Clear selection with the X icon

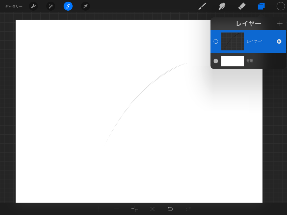coord(152,209)
